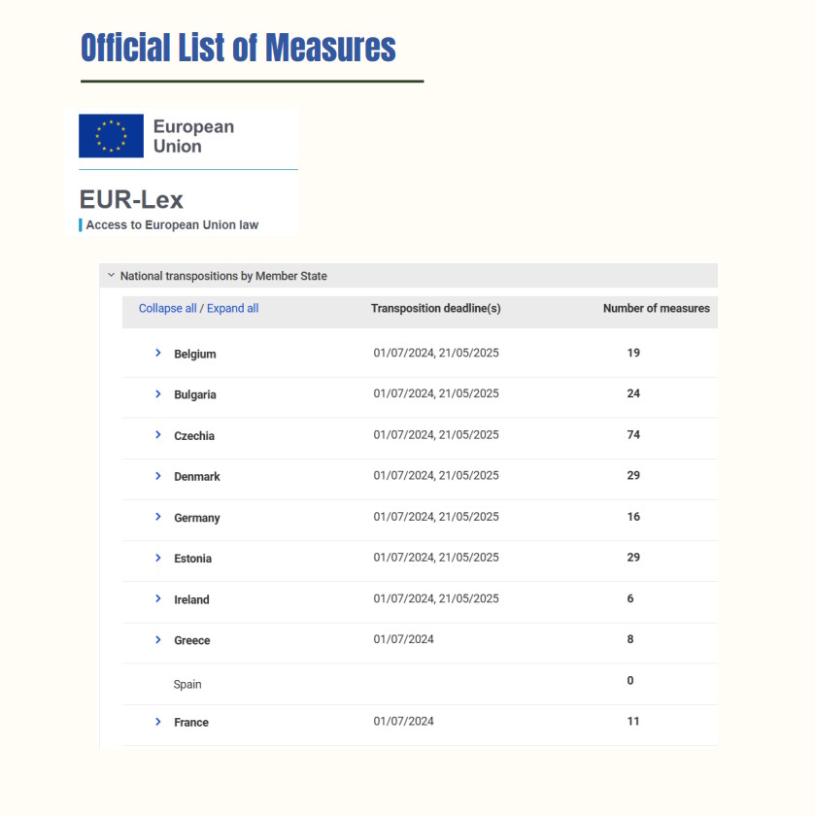Screen dimensions: 815x816
Task: Click the 'Number of measures' column header
Action: point(658,308)
